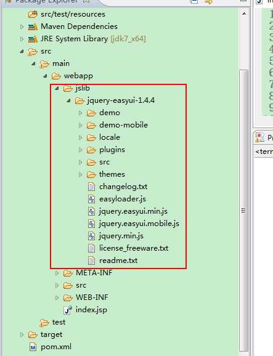Expand the WEB-INF folder arrow
The height and width of the screenshot is (356, 273).
click(57, 297)
